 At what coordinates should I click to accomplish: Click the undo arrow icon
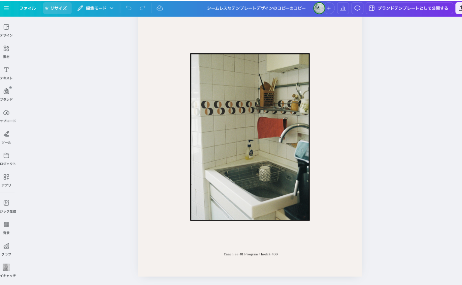[x=129, y=8]
